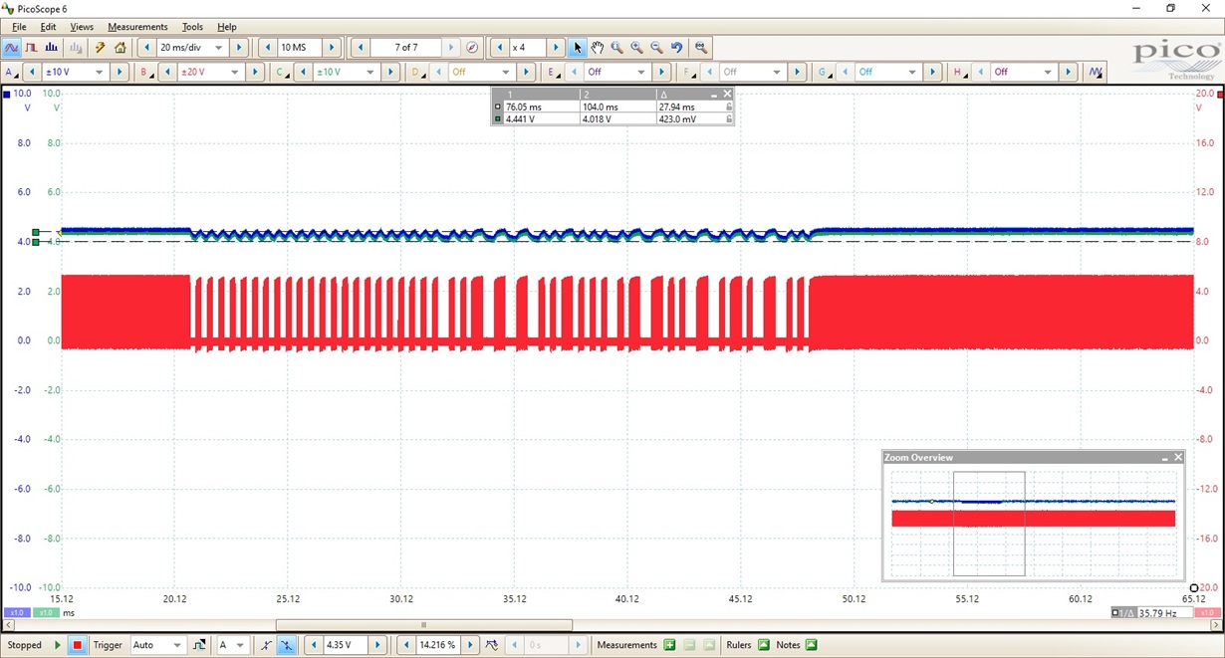1225x658 pixels.
Task: Open Channel E Off range dropdown
Action: click(x=641, y=72)
